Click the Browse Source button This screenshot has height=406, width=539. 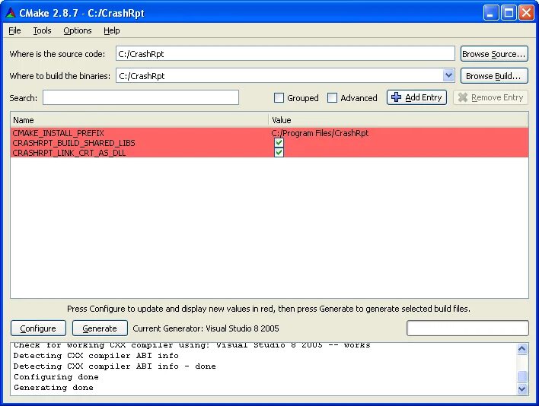pos(494,54)
